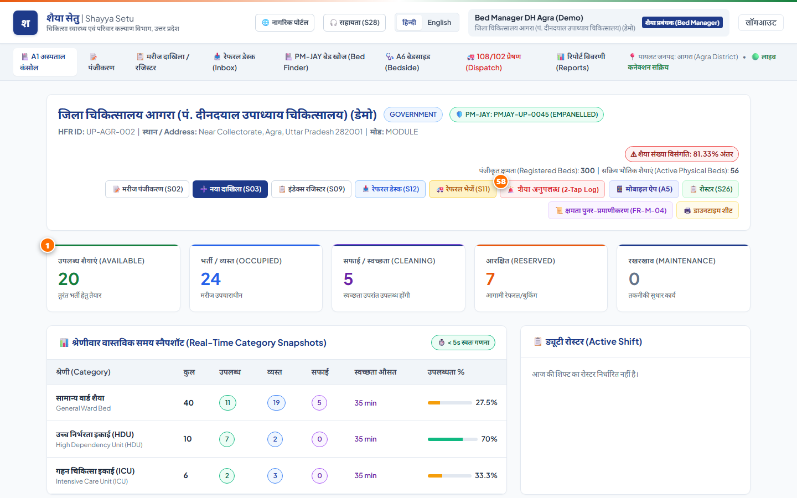The height and width of the screenshot is (498, 797).
Task: Select the आरक्षित (RESERVED) card
Action: 541,278
